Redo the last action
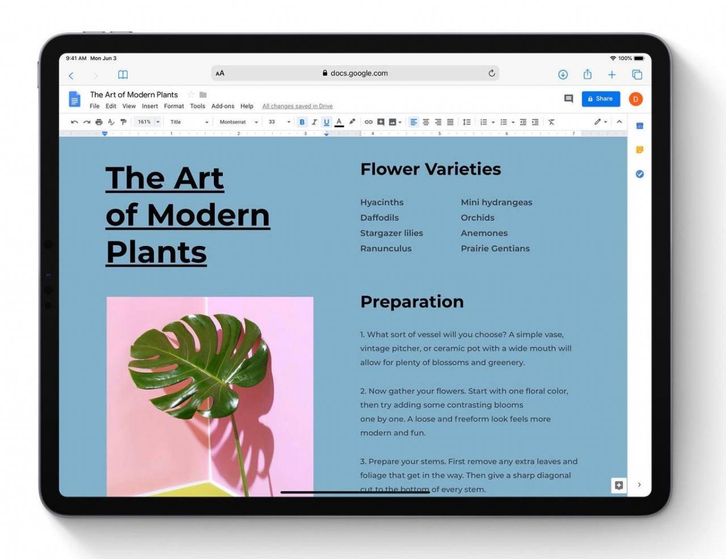 [87, 122]
